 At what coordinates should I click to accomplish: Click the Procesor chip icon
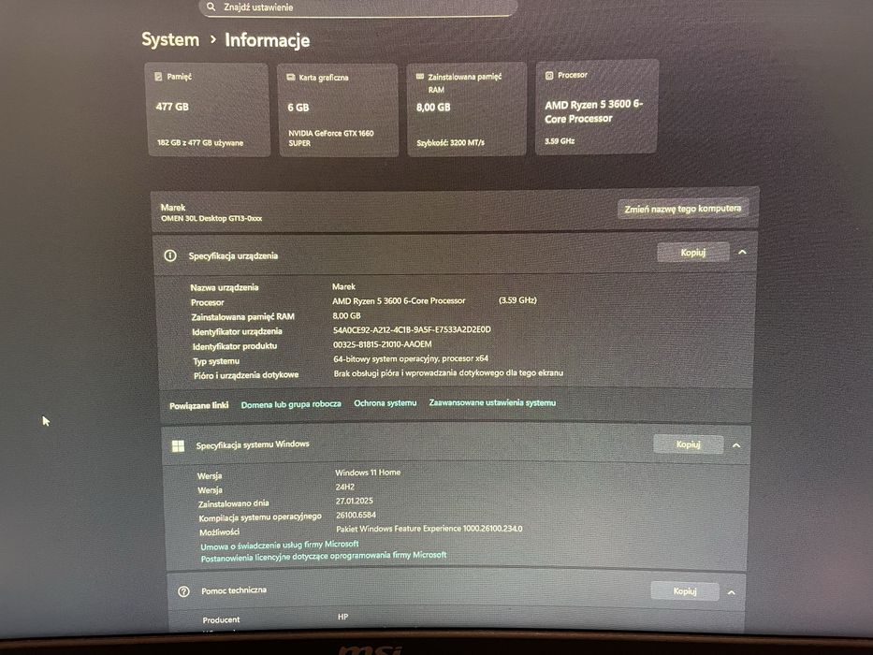(549, 75)
